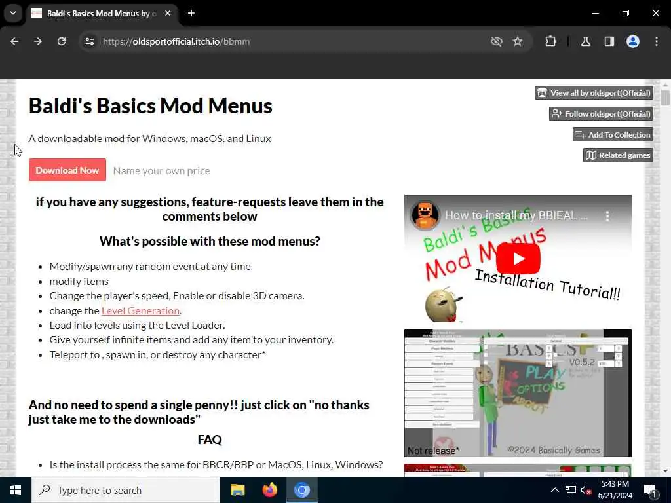Open the partially visible third screenshot thumbnail

tap(518, 470)
